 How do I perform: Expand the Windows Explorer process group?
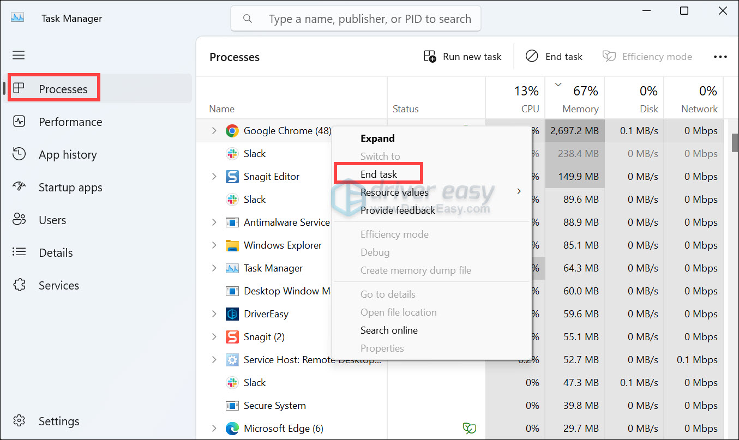(214, 245)
